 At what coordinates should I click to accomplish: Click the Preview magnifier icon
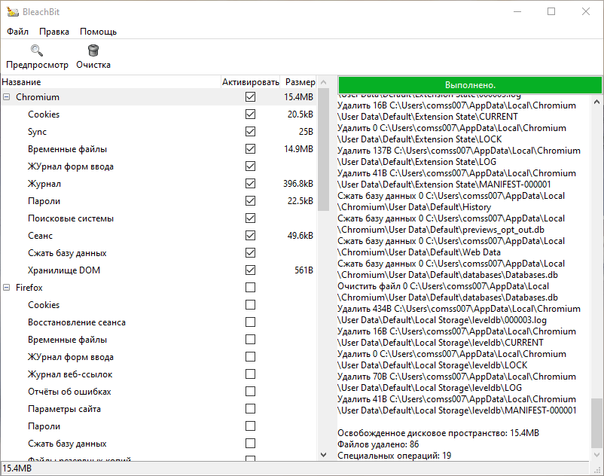tap(37, 50)
